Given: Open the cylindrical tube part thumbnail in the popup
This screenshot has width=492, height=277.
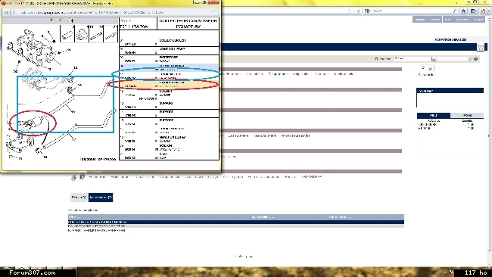Looking at the screenshot, I should pyautogui.click(x=67, y=34).
